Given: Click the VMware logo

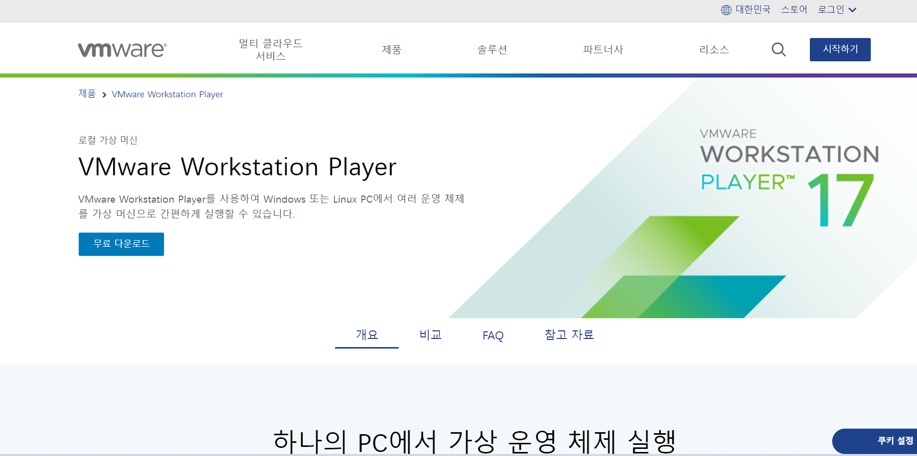Looking at the screenshot, I should 122,50.
